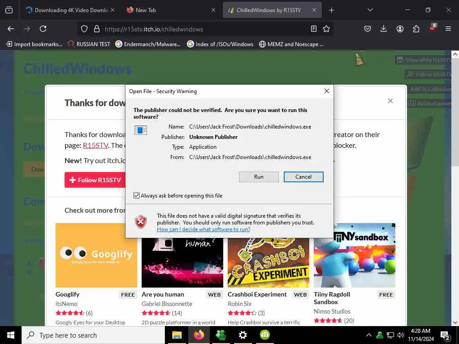Open author Gabriel Bissonnette link
This screenshot has width=459, height=344.
(167, 304)
